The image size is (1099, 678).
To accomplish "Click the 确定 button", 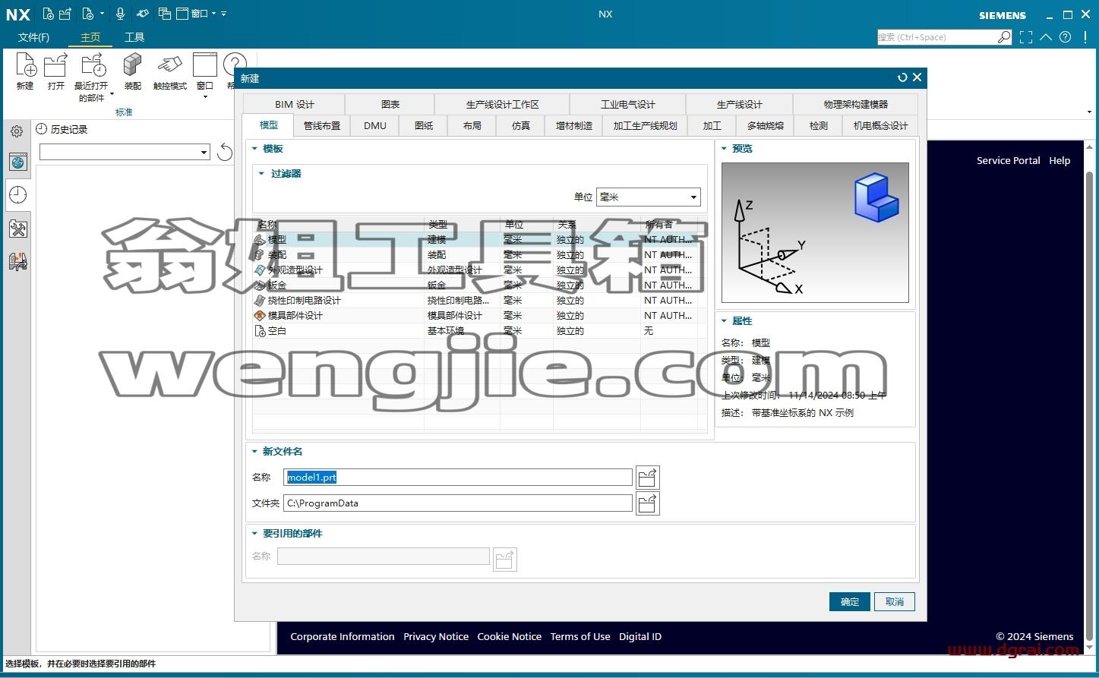I will [x=850, y=601].
